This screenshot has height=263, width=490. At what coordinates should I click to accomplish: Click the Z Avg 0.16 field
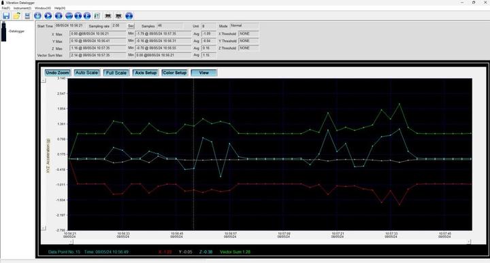[208, 48]
